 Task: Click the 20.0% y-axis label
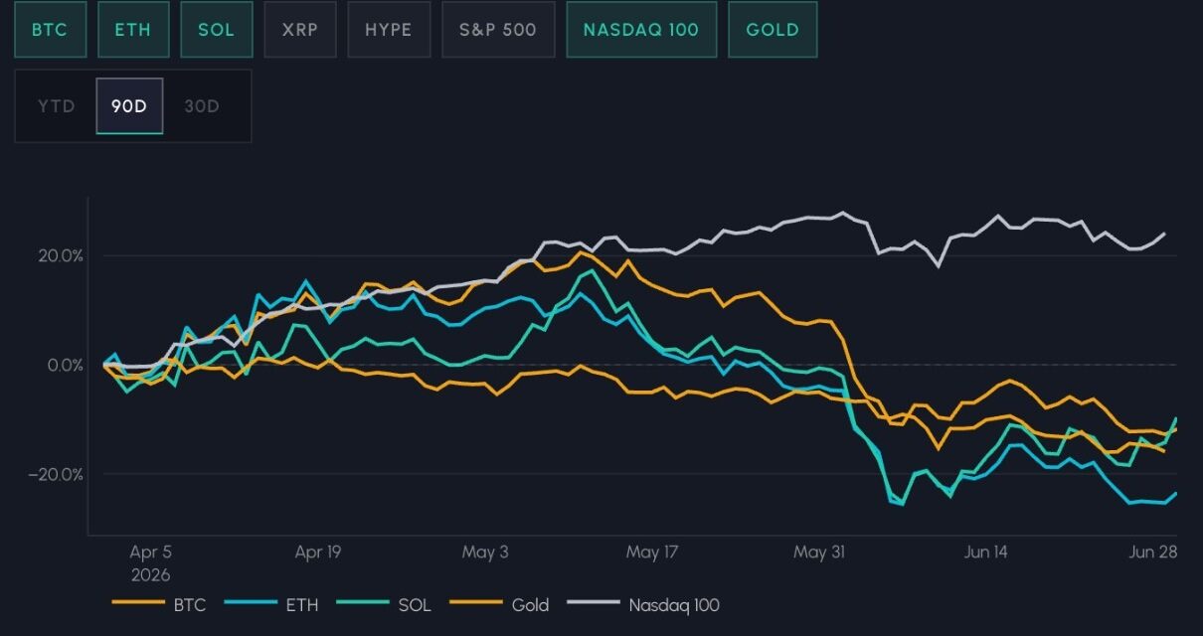tap(59, 255)
